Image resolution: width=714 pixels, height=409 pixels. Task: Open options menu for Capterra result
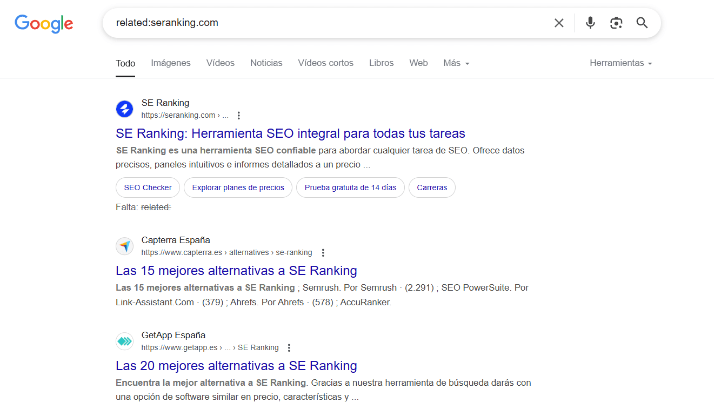[323, 253]
